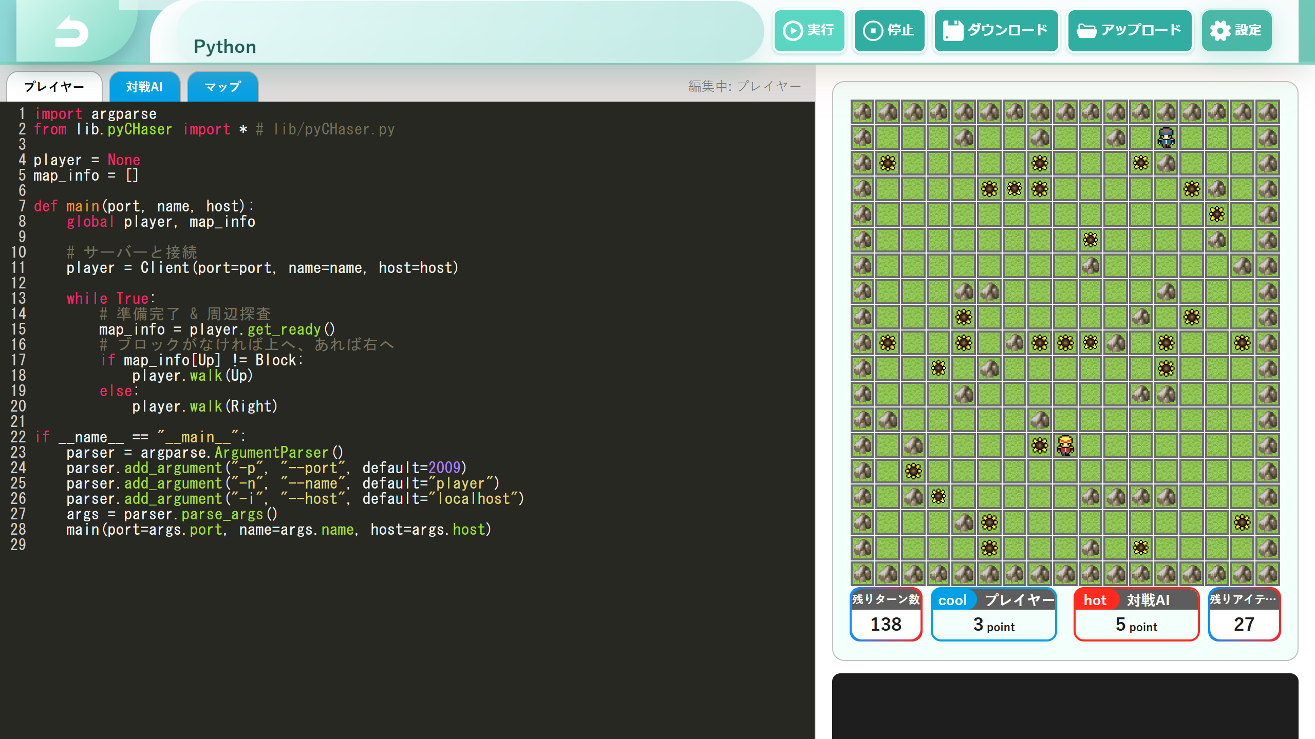
Task: Click 'parser = argparse.ArgumentParser()' line
Action: point(205,452)
